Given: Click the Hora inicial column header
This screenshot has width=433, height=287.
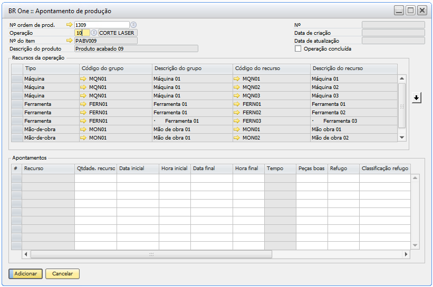Looking at the screenshot, I should click(175, 169).
